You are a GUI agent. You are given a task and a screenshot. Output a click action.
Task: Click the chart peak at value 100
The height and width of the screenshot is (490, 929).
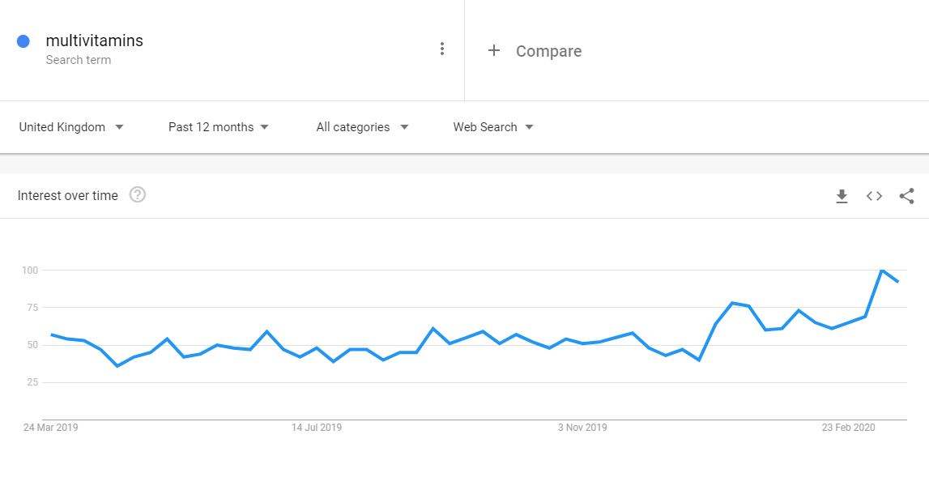click(x=881, y=271)
